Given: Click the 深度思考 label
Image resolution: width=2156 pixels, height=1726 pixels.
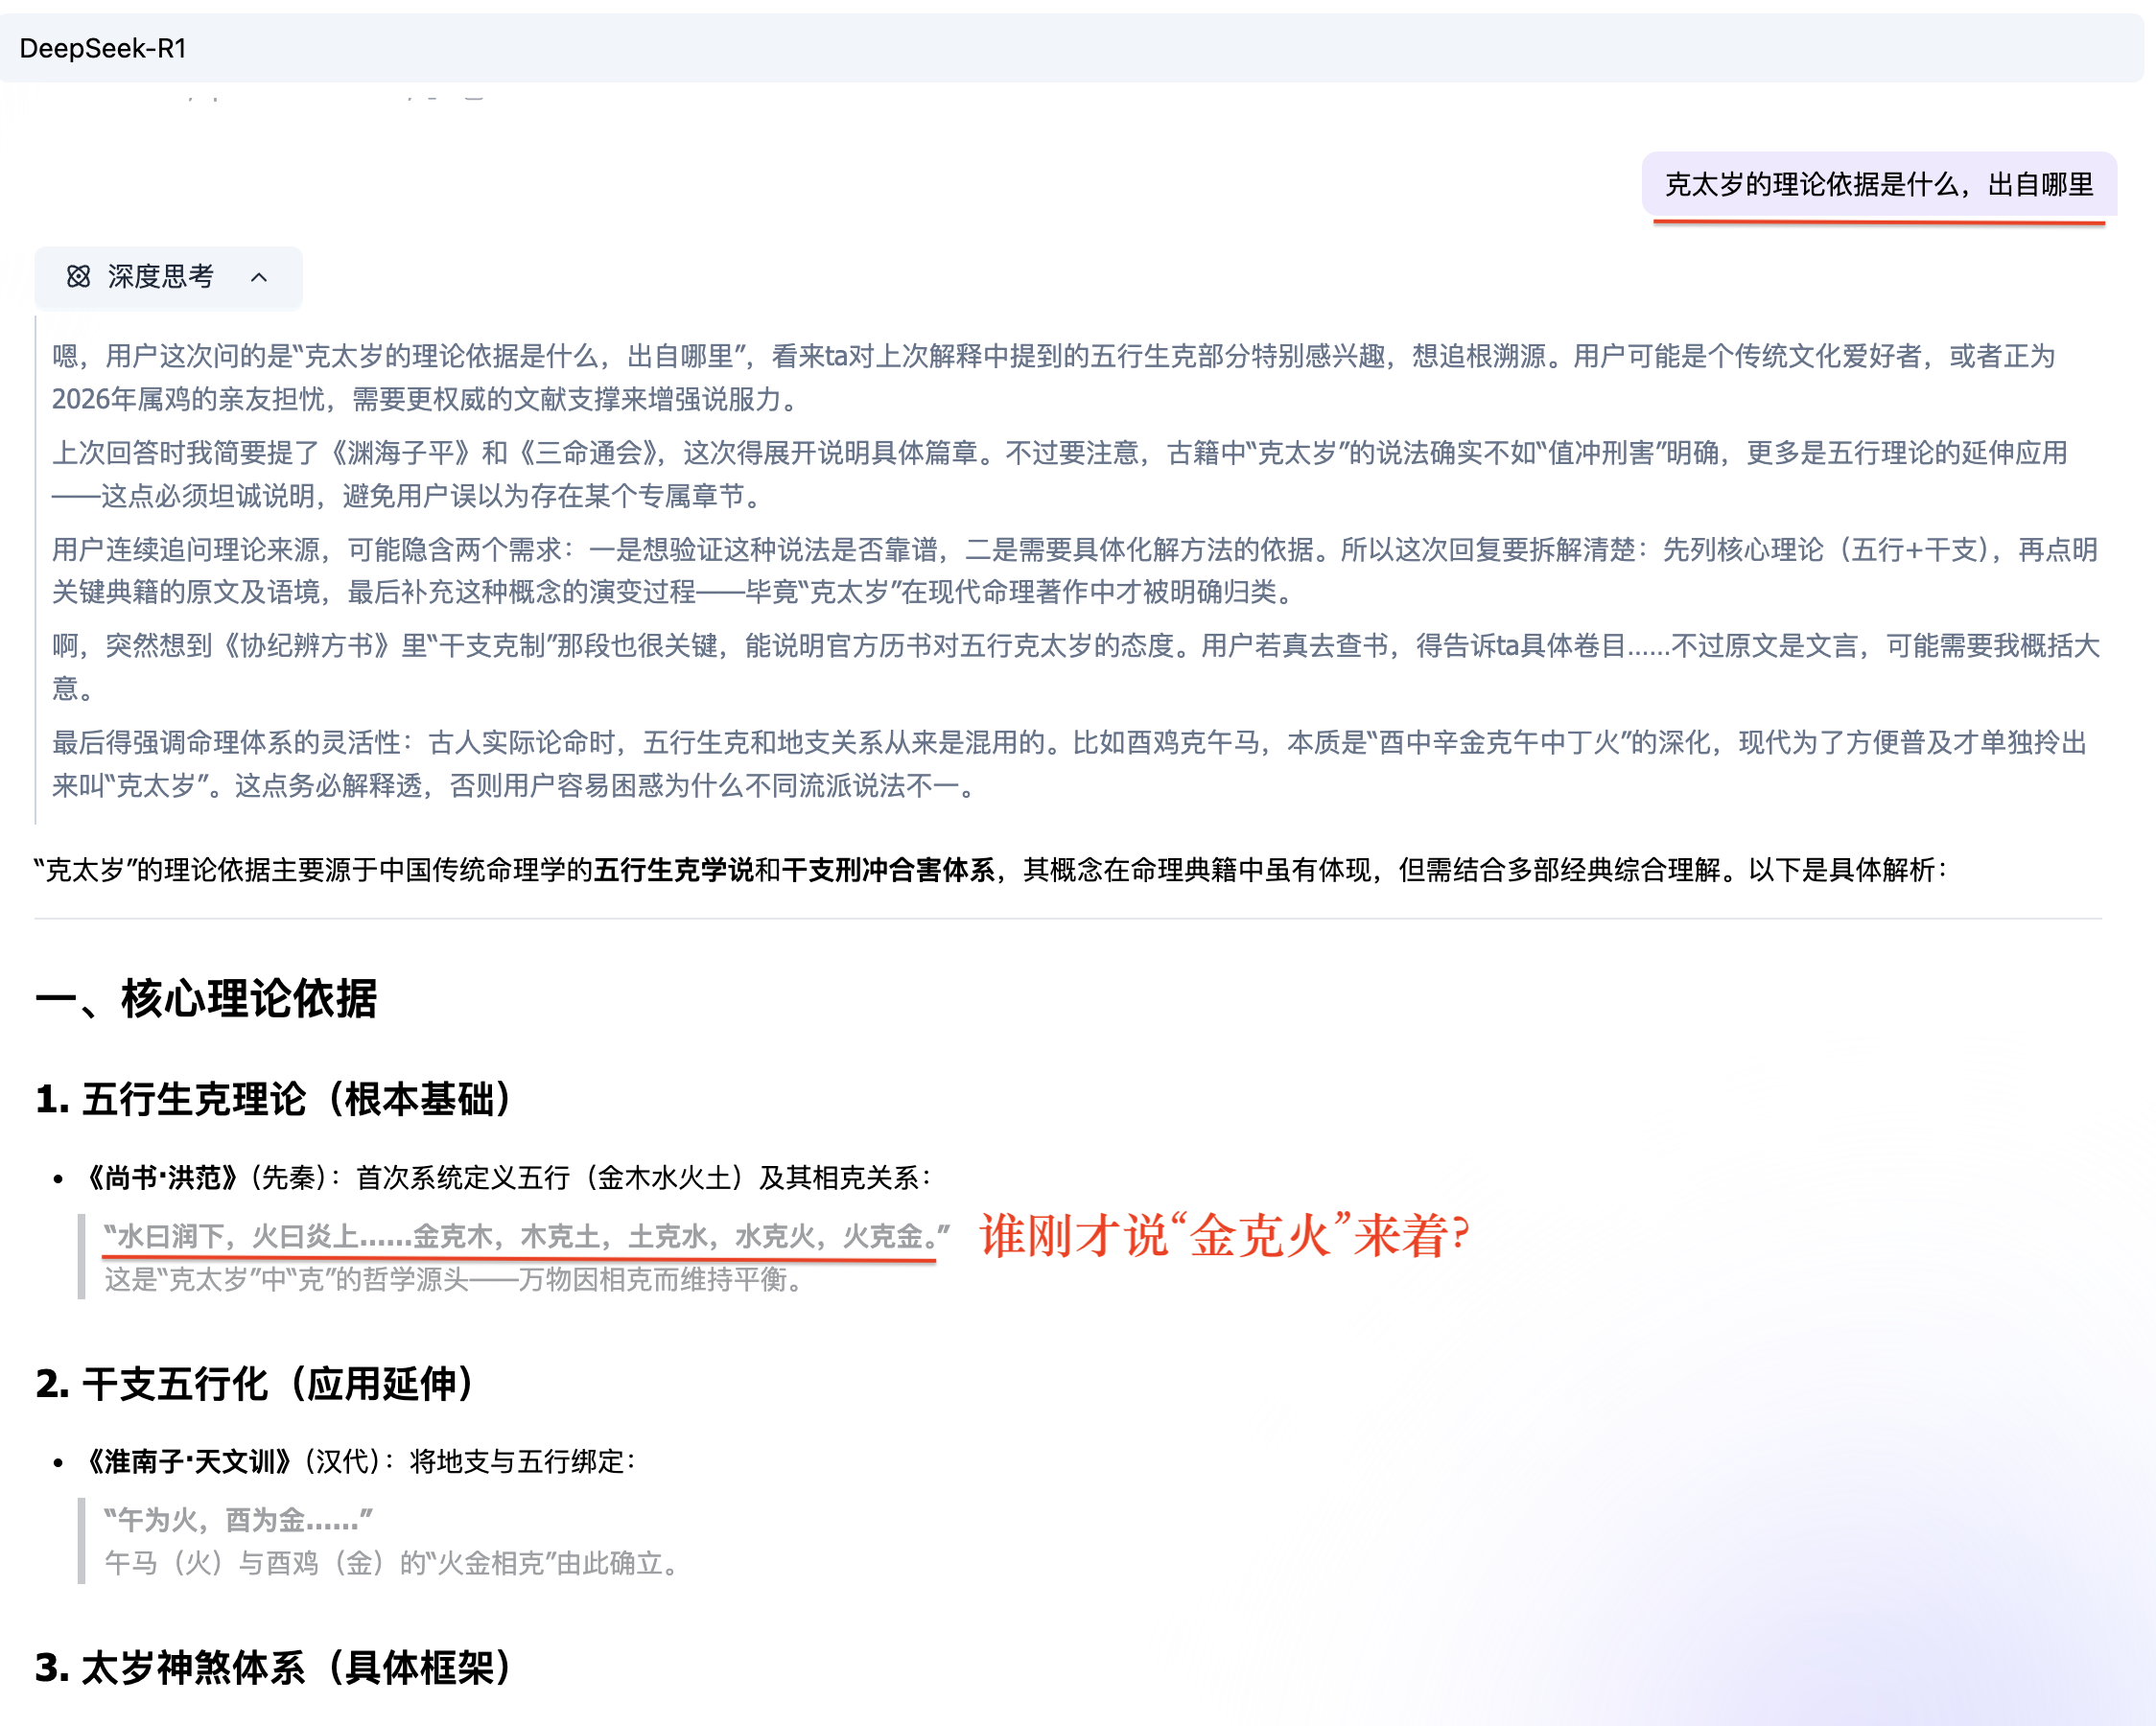Looking at the screenshot, I should coord(161,277).
